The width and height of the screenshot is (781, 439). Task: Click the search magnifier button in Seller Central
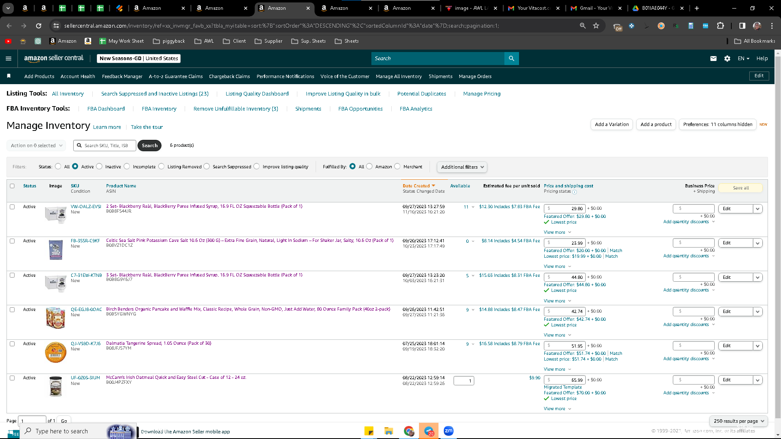511,59
